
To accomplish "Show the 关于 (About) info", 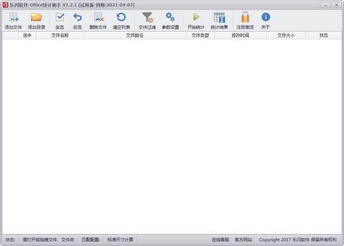I will [x=265, y=20].
